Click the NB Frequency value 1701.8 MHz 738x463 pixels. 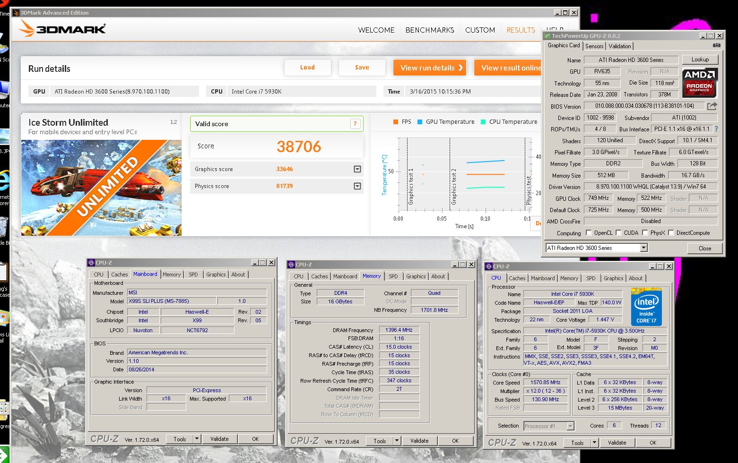click(434, 310)
